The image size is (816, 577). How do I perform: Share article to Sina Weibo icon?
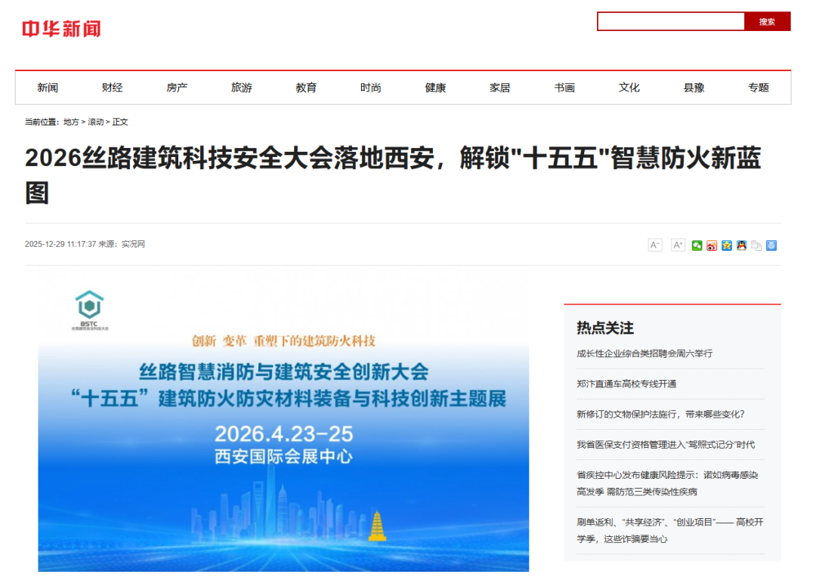tap(712, 245)
